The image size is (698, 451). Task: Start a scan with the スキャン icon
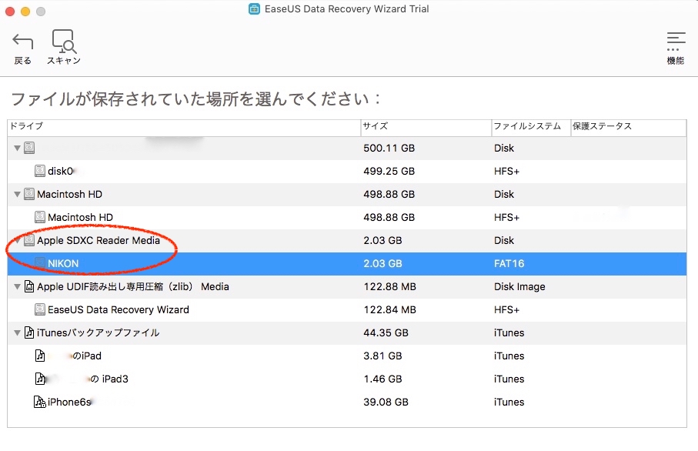click(x=64, y=42)
